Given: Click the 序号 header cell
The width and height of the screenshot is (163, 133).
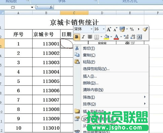Looking at the screenshot, I should 18,34.
